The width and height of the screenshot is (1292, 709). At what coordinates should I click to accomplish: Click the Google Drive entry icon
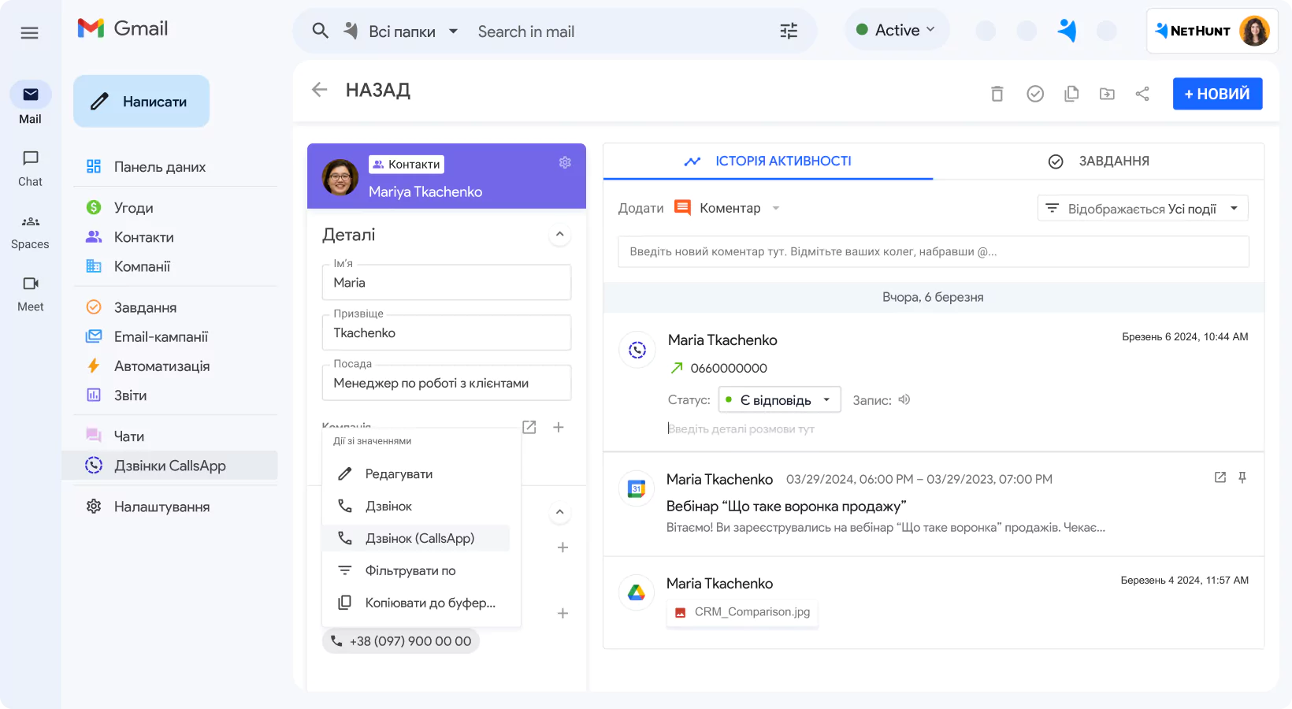637,592
